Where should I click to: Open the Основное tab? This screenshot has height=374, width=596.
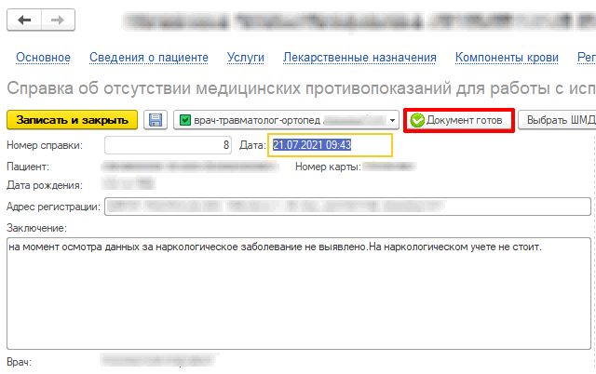click(43, 58)
